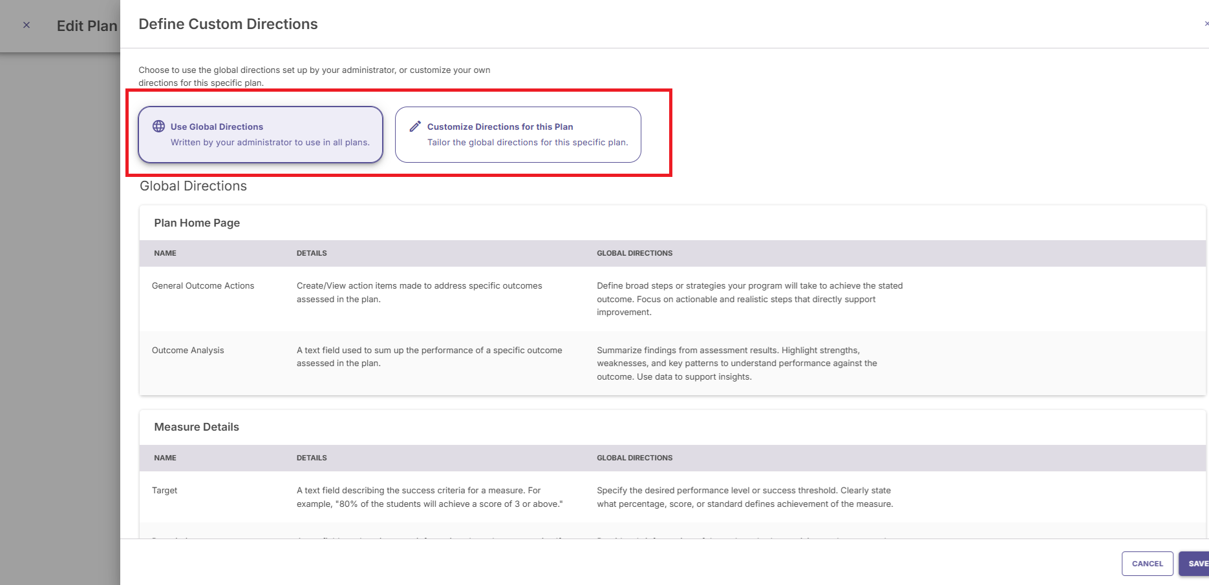Click GLOBAL DIRECTIONS header in Measure Details table
This screenshot has width=1209, height=585.
point(634,458)
